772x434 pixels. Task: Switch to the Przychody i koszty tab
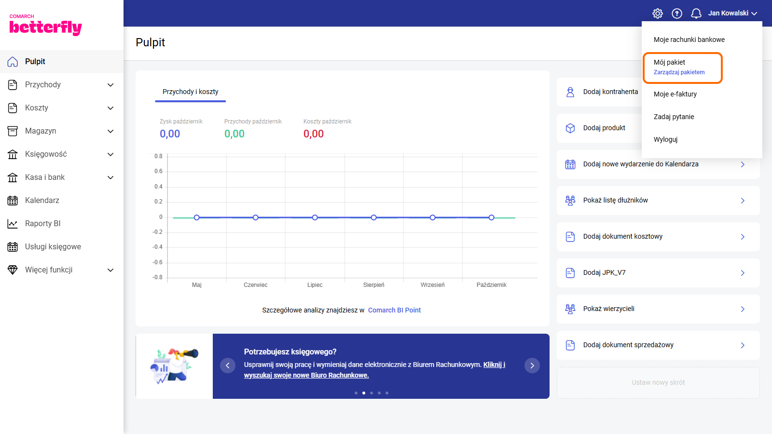[190, 92]
